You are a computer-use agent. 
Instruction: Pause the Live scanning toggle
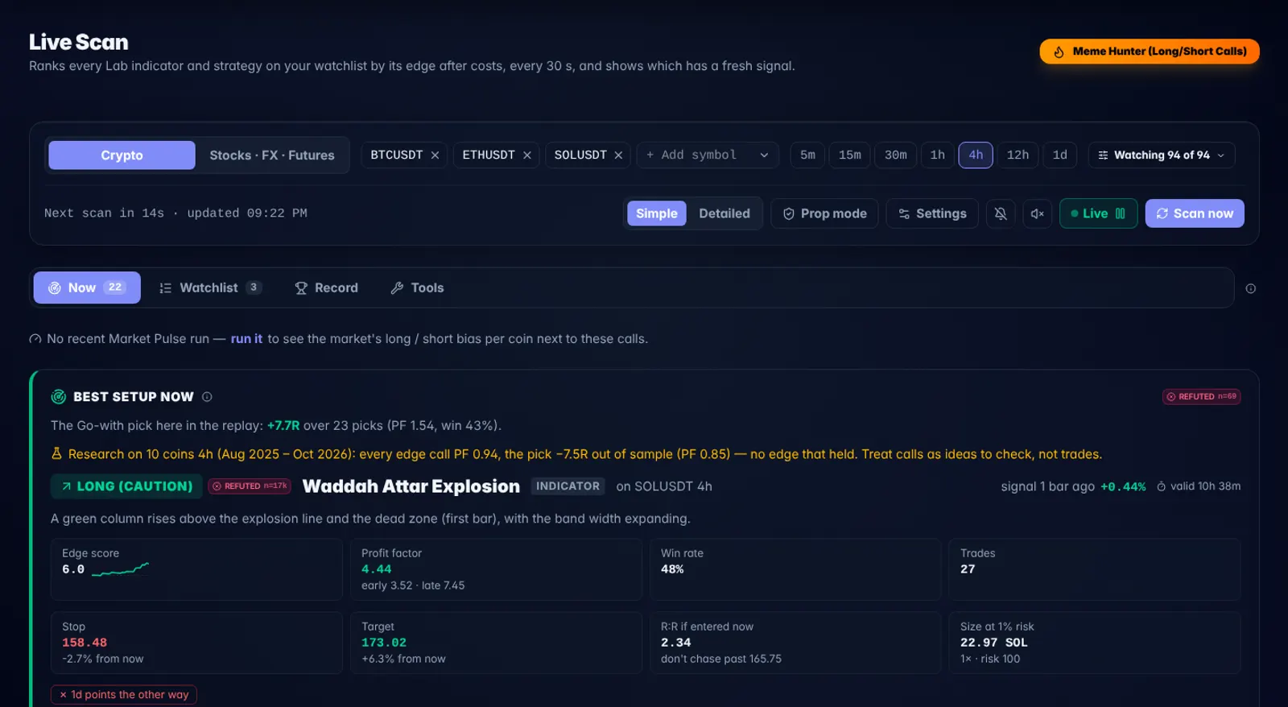coord(1098,213)
